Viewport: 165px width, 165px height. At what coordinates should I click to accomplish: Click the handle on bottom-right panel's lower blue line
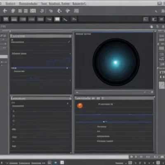point(104,122)
